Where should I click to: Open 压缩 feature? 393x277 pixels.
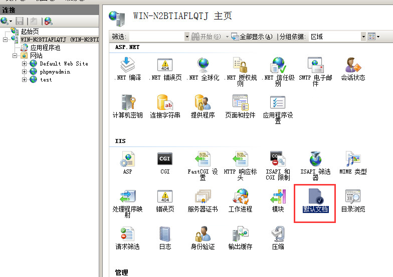pos(278,237)
